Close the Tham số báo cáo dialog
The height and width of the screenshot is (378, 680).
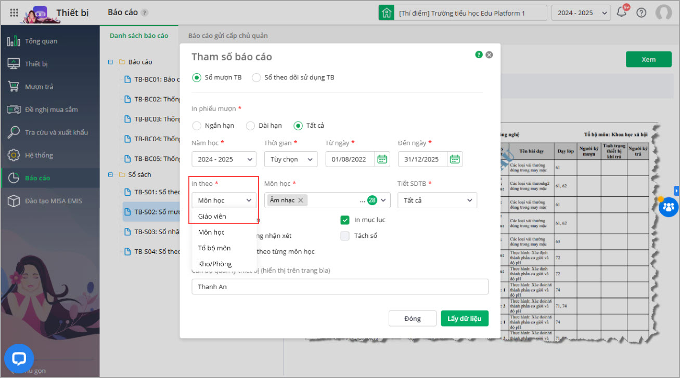489,55
